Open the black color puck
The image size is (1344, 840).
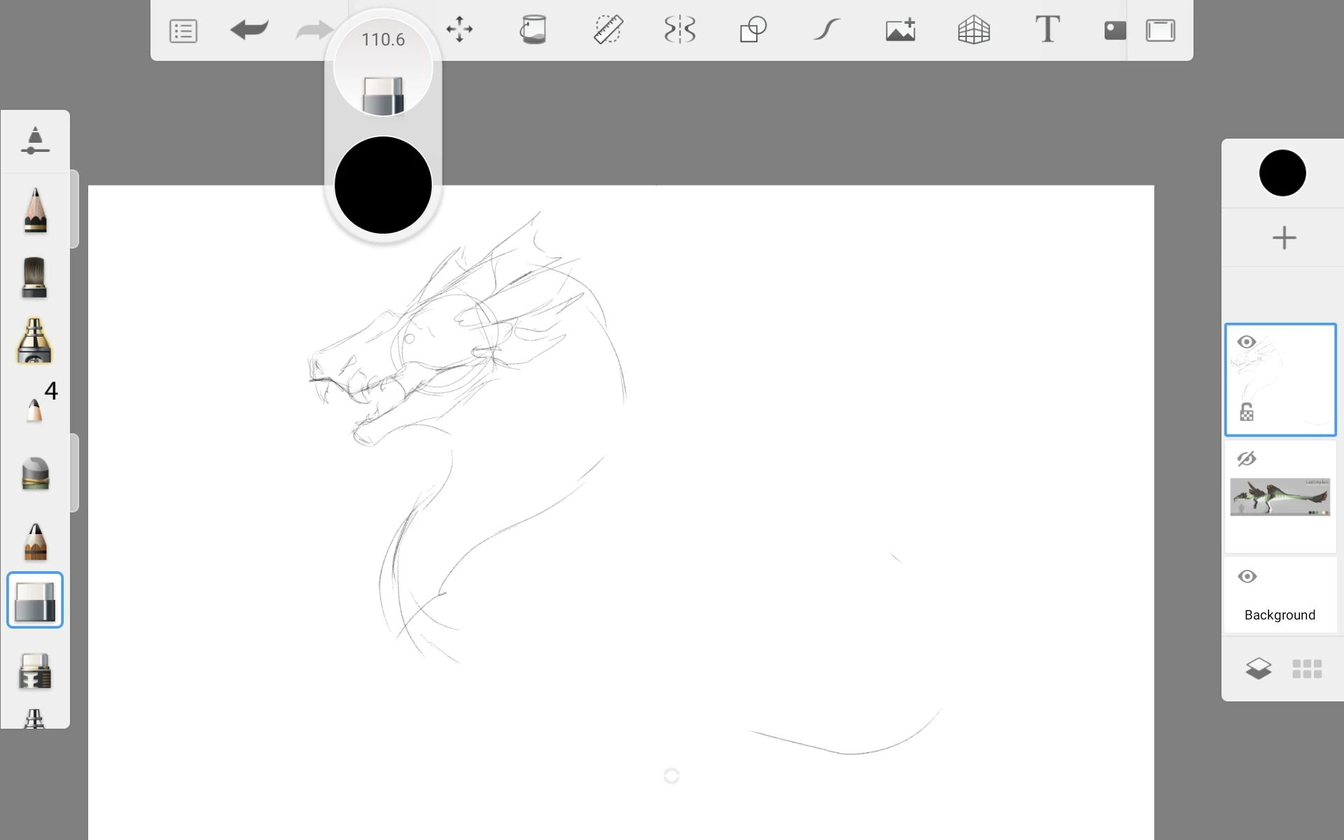tap(1282, 173)
